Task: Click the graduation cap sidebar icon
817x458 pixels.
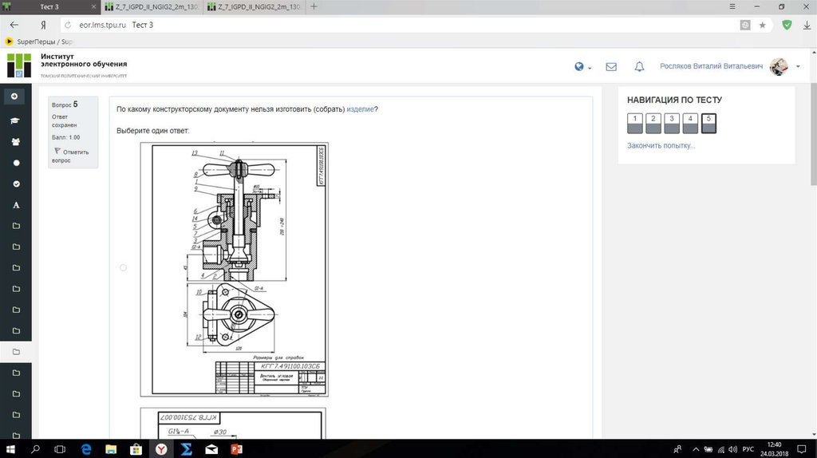Action: click(x=15, y=120)
